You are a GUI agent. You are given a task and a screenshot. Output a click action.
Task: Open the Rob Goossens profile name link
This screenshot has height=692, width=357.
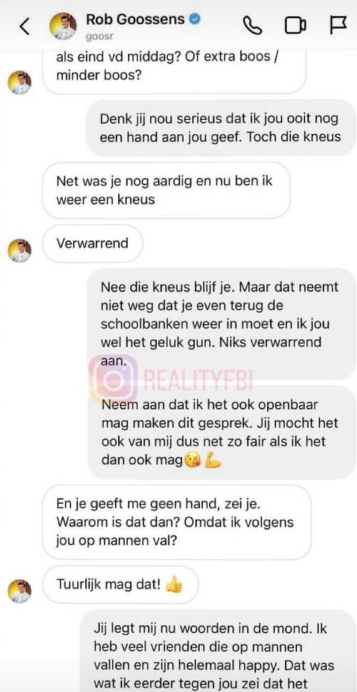136,20
